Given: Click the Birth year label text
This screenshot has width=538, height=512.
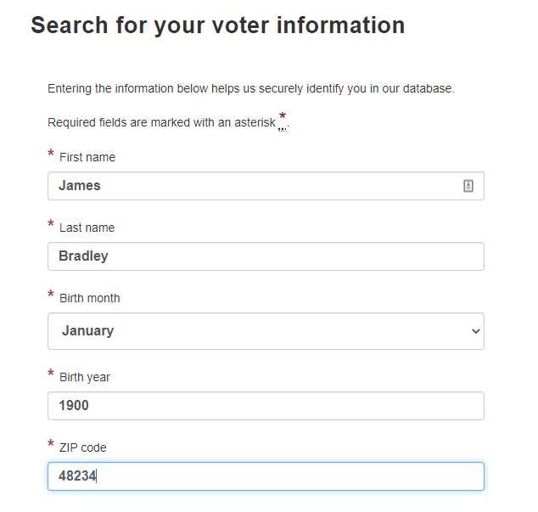Looking at the screenshot, I should point(85,377).
